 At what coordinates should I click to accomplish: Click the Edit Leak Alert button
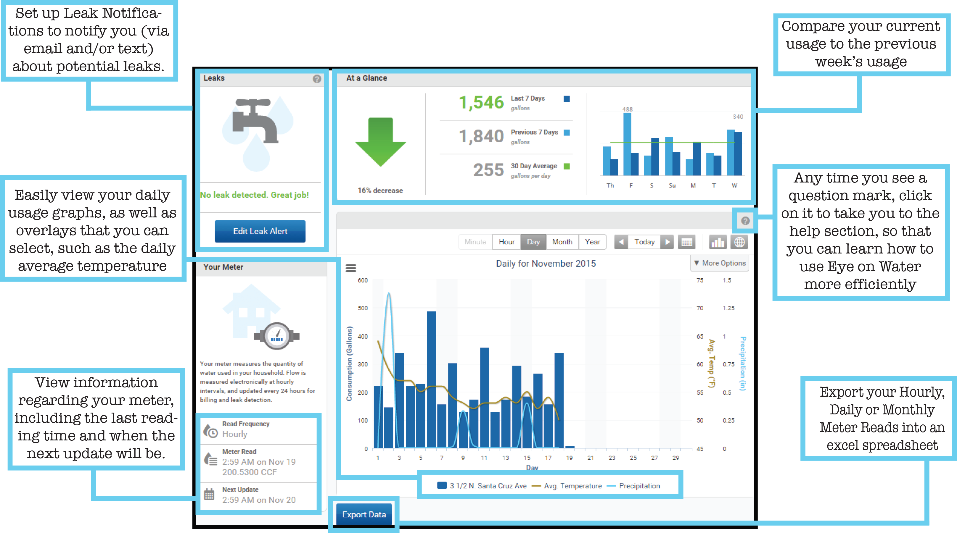[260, 231]
